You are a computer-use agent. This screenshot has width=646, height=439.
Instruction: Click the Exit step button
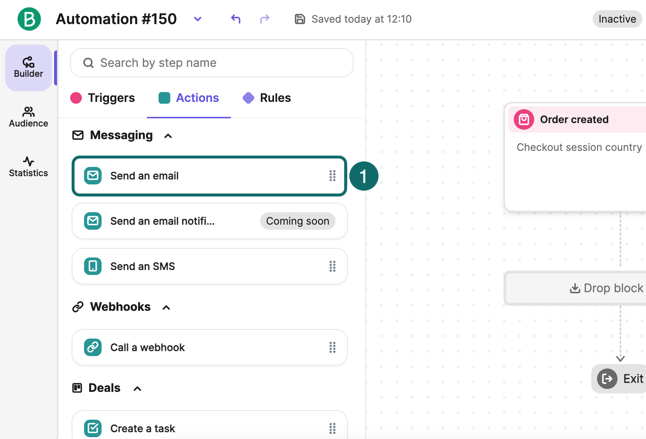coord(620,379)
